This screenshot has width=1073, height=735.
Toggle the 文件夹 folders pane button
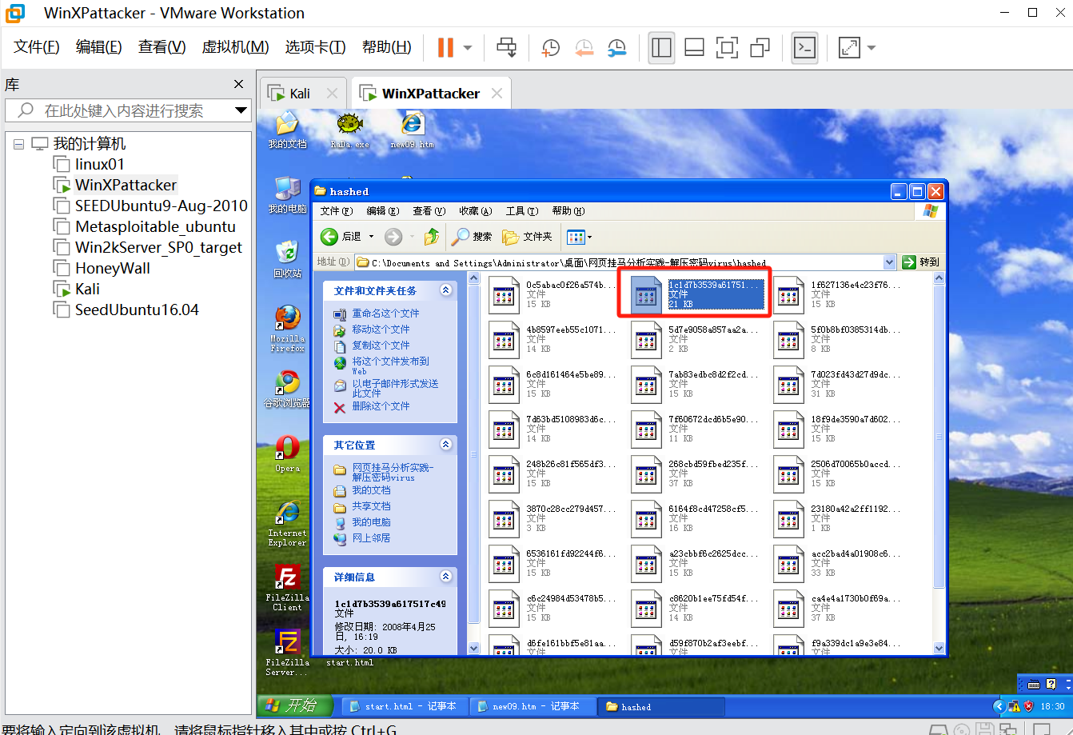click(x=528, y=237)
